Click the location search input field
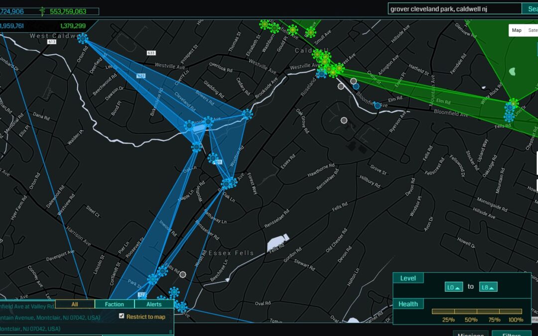 (x=454, y=9)
